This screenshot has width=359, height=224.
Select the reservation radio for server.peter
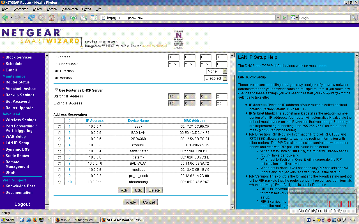coord(59,151)
